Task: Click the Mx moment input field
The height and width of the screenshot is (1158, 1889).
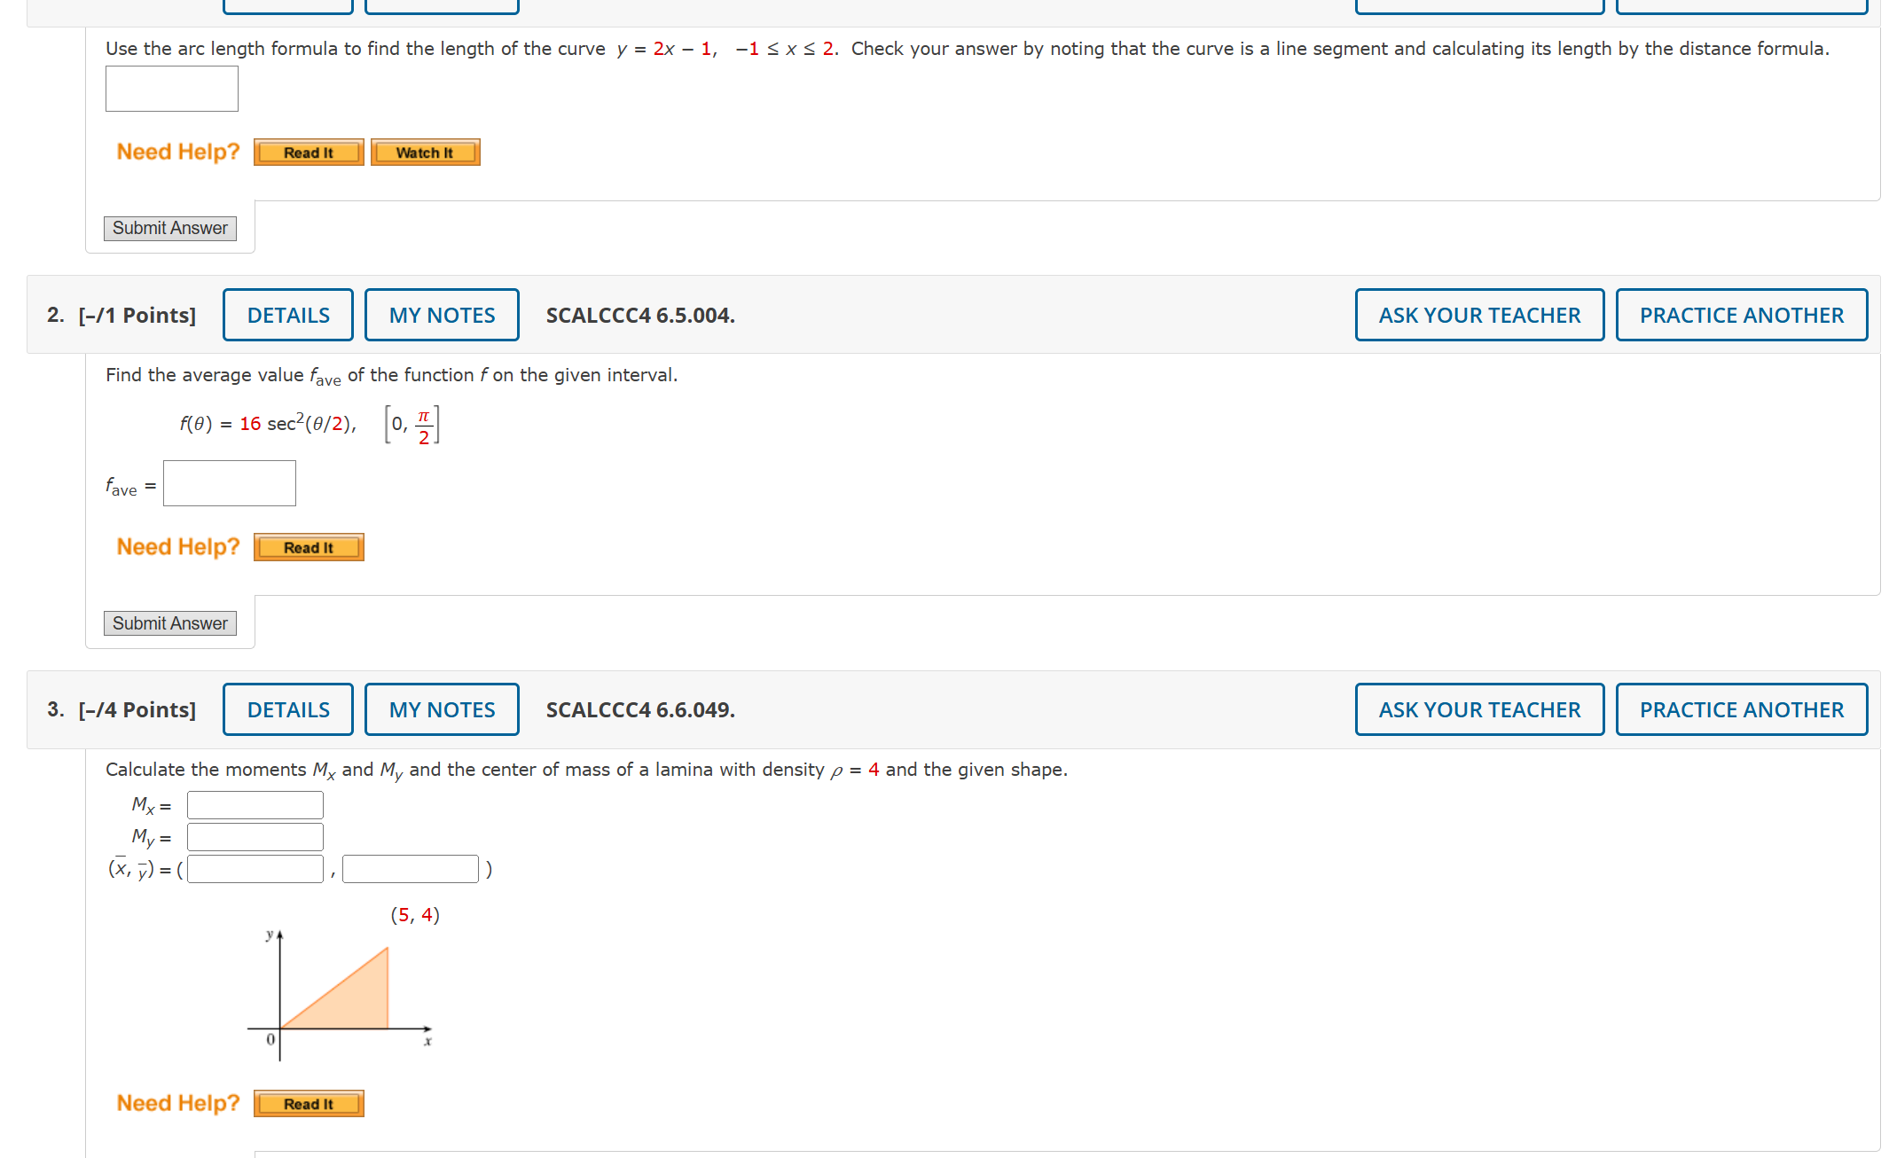Action: [x=255, y=805]
